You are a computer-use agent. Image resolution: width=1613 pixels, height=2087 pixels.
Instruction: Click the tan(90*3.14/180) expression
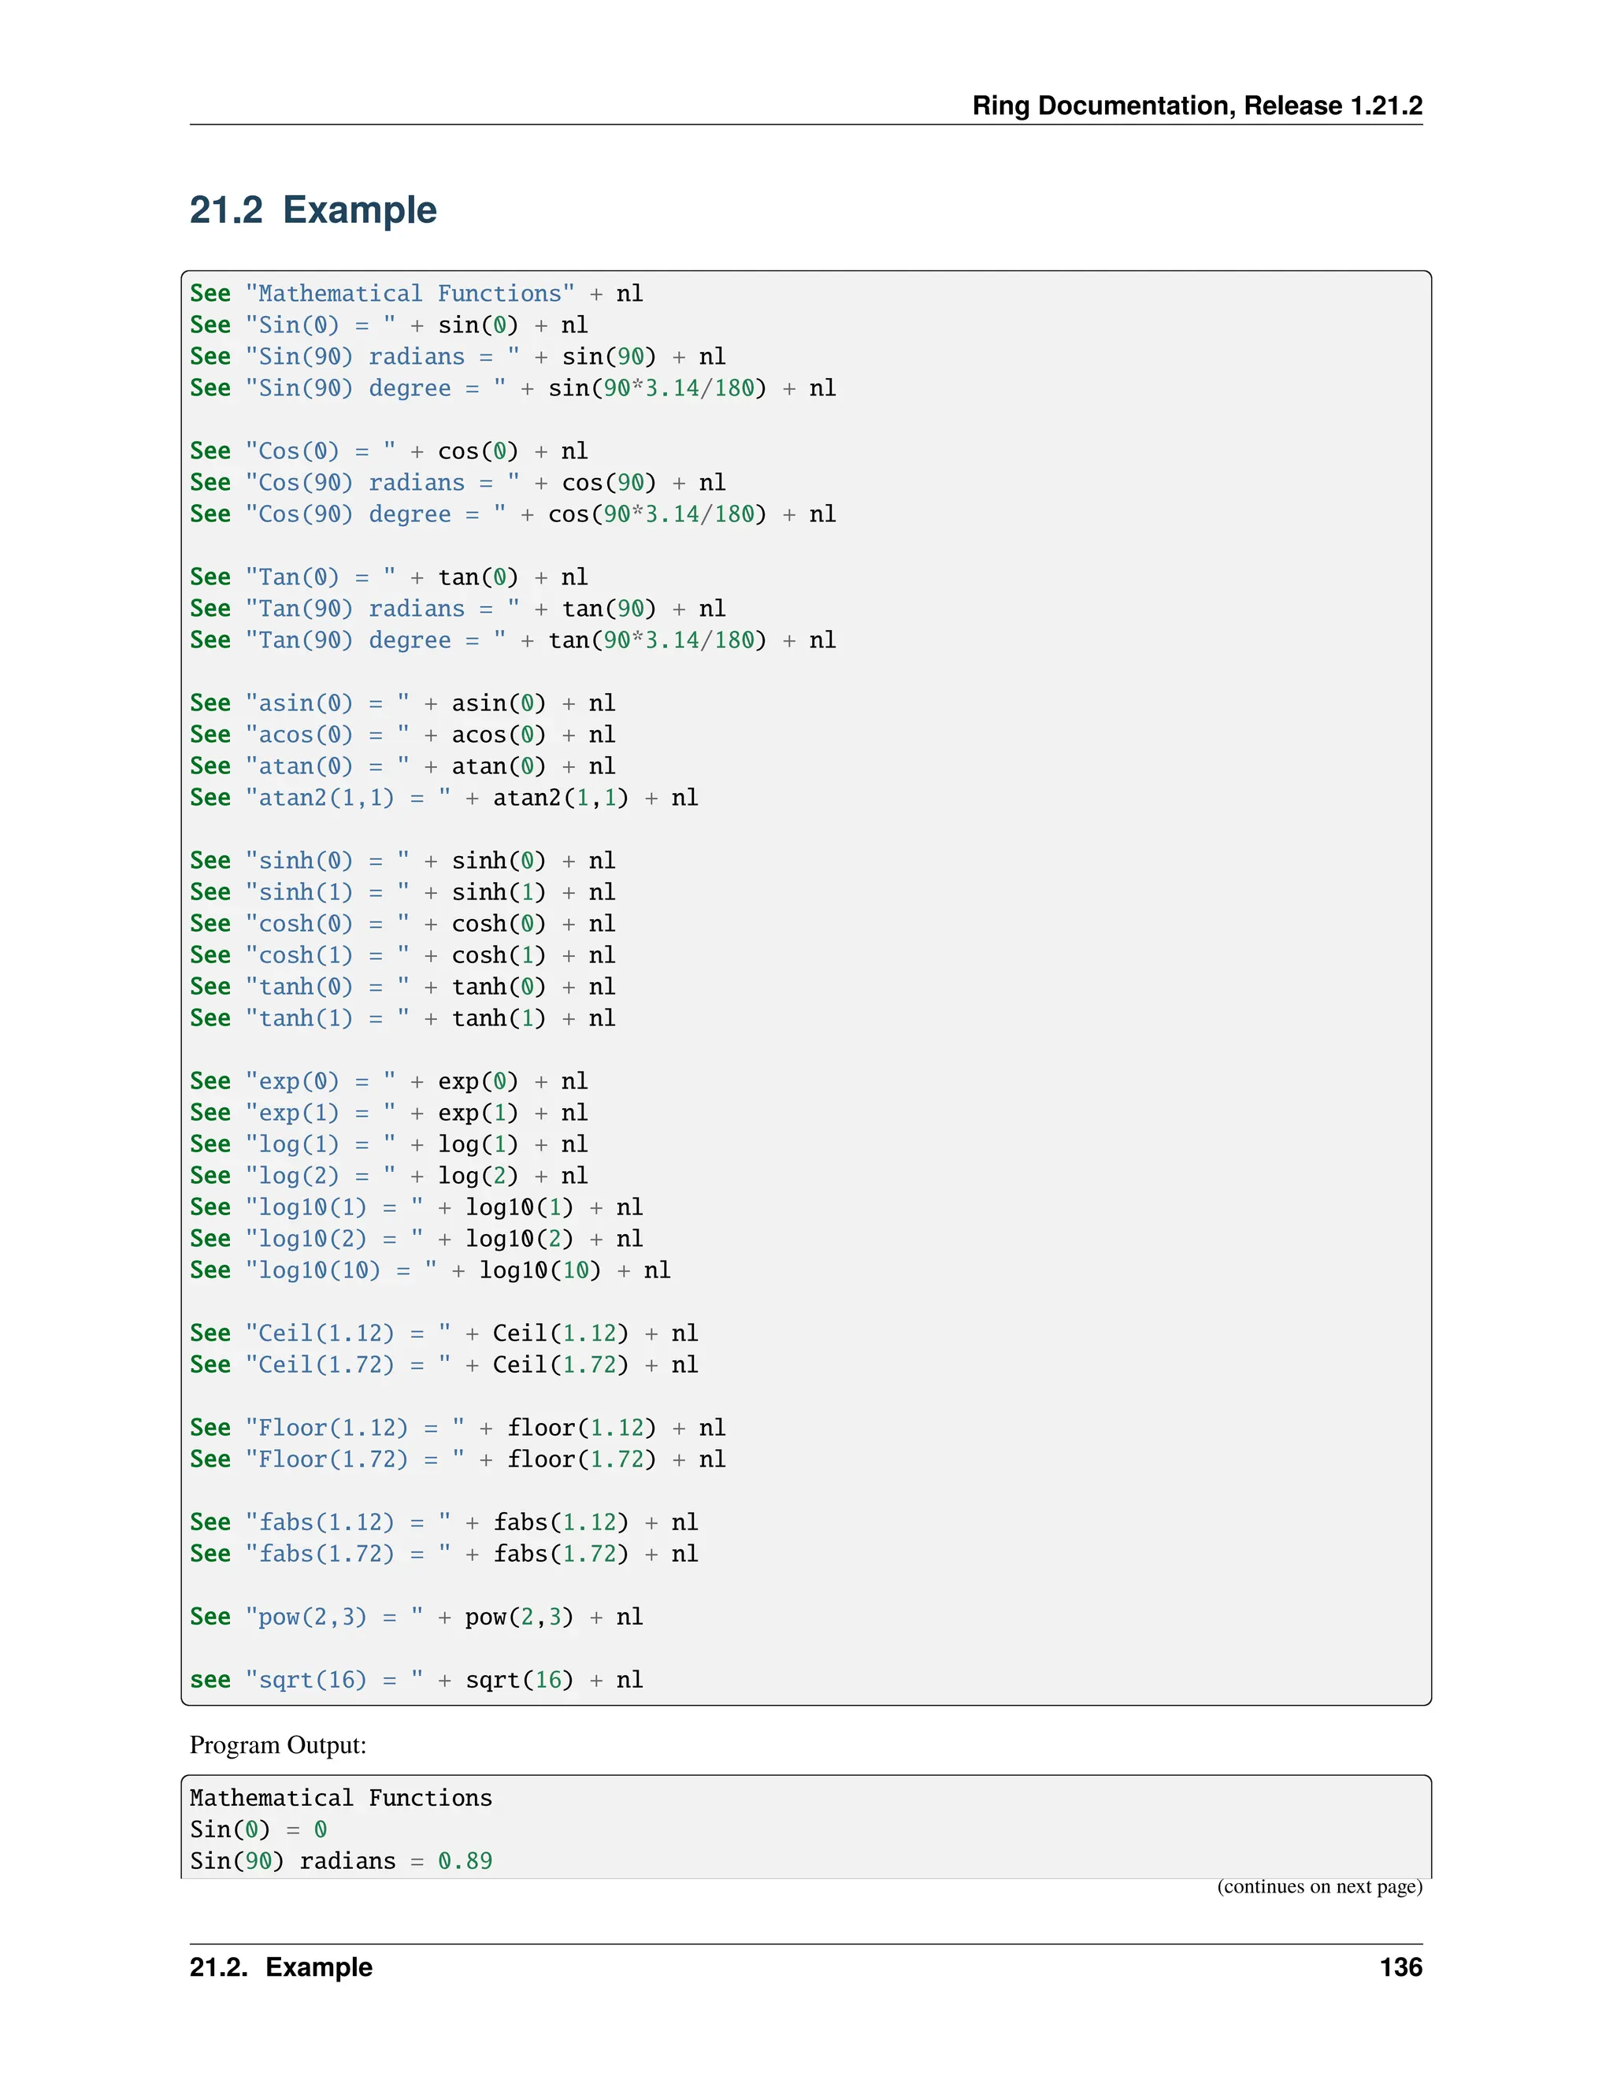[x=657, y=640]
